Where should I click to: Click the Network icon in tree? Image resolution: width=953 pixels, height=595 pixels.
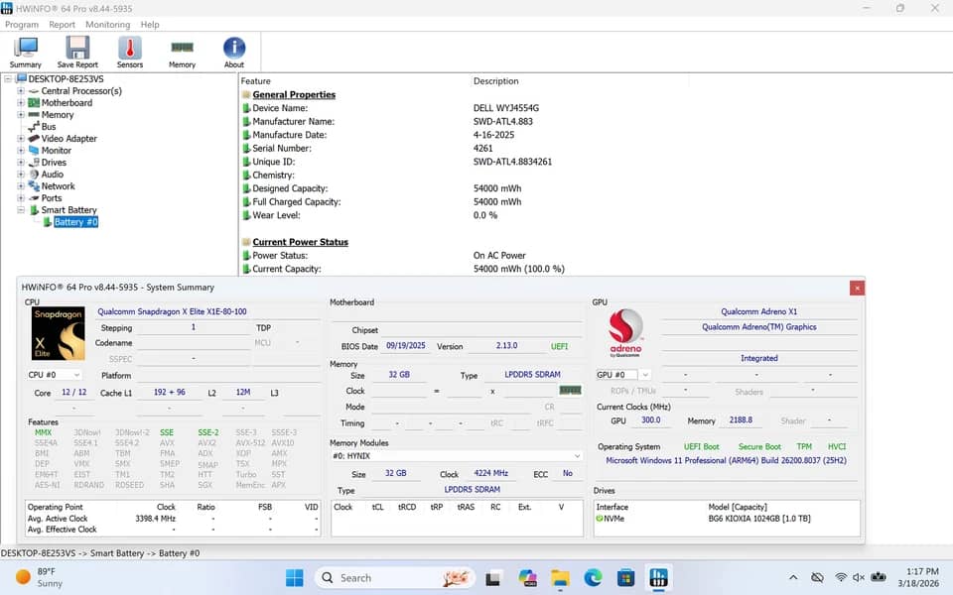pyautogui.click(x=34, y=186)
